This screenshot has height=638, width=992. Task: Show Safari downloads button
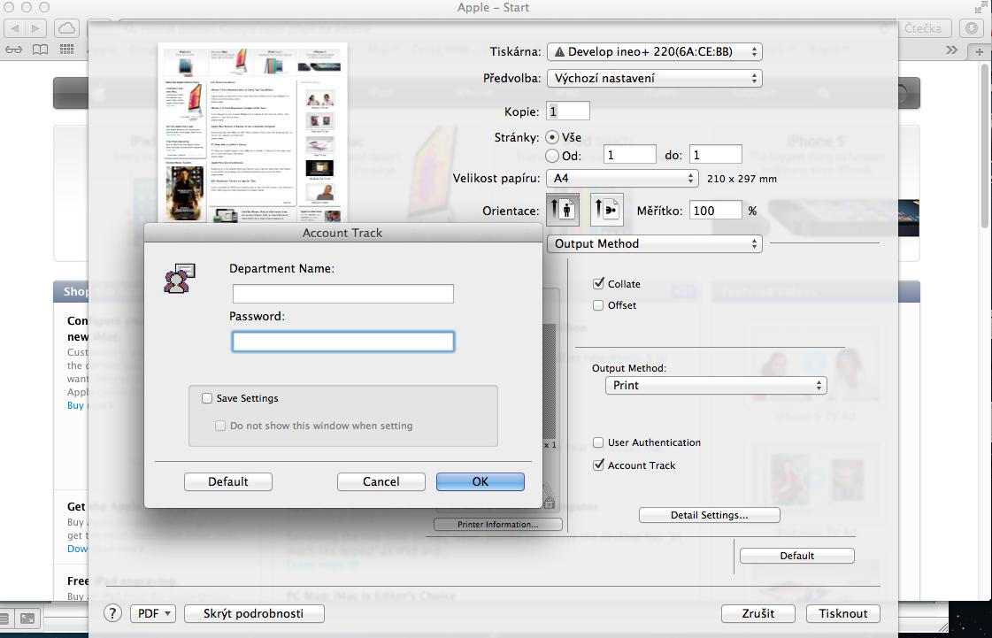pos(971,27)
